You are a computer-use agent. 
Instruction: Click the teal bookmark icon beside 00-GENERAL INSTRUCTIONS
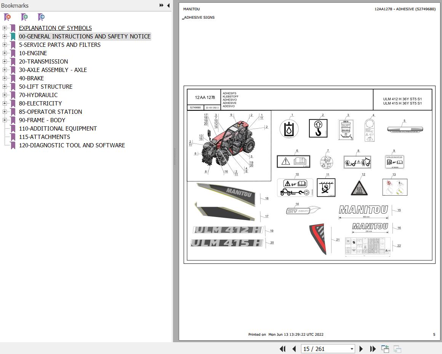[13, 36]
